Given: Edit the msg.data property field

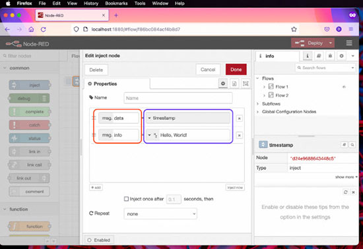Looking at the screenshot, I should pos(119,118).
